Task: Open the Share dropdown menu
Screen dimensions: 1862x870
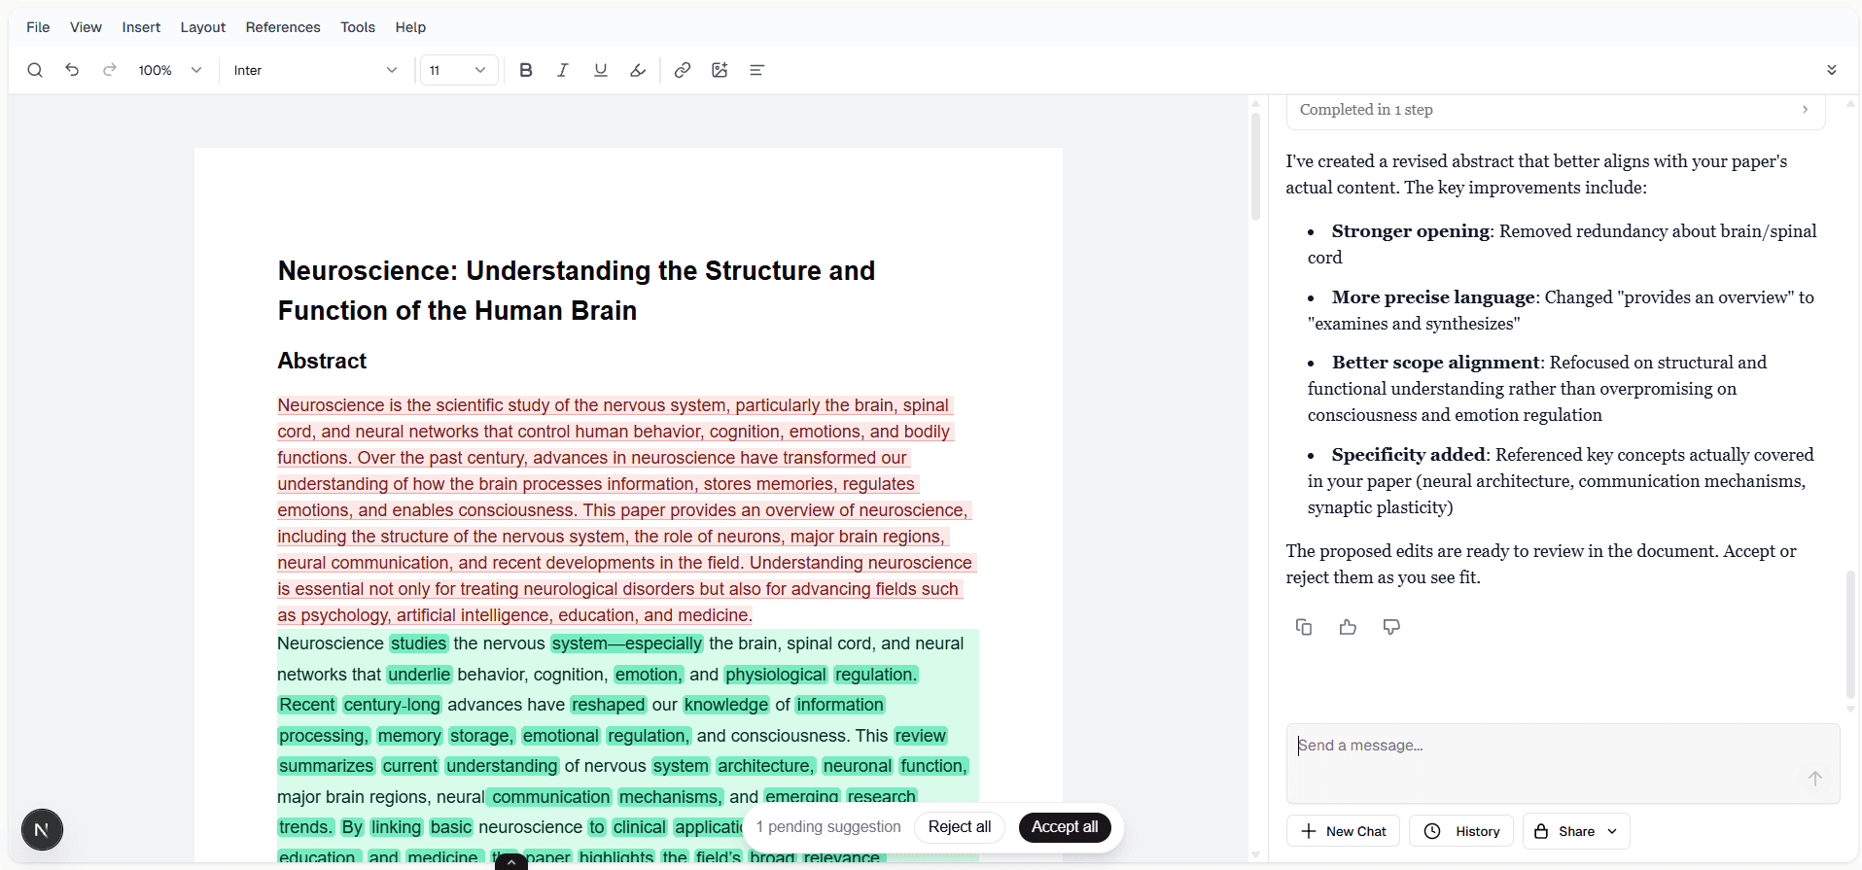Action: pos(1576,831)
